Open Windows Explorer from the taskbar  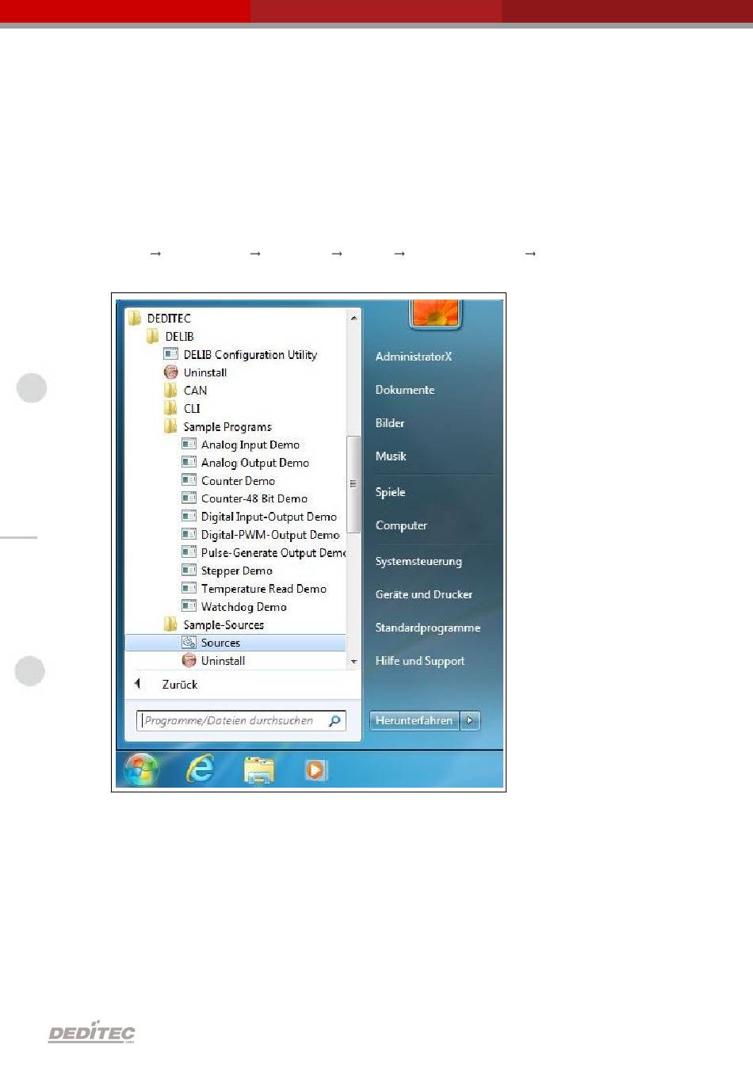coord(258,769)
